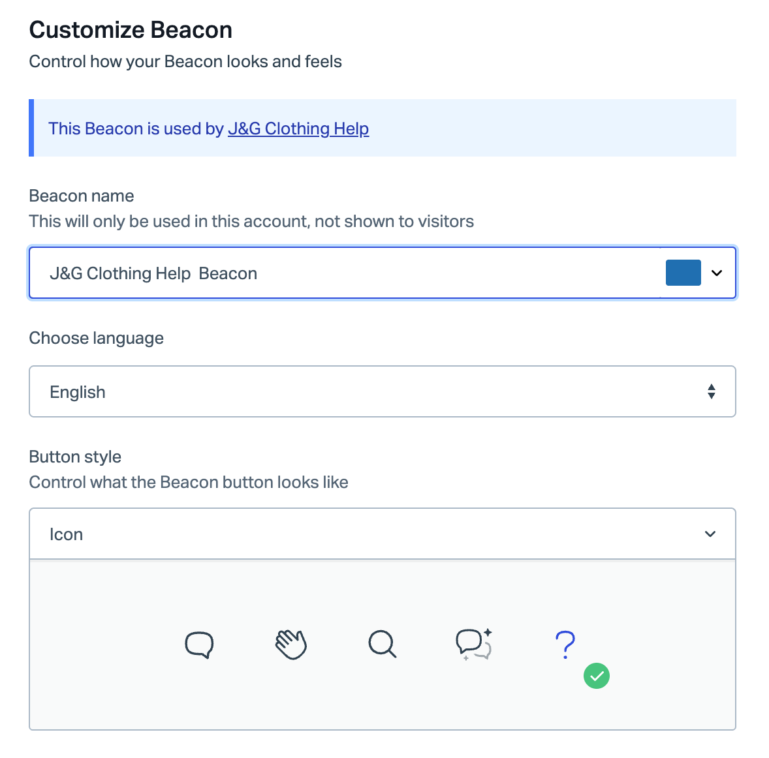Click the Choose language label
769x758 pixels.
(96, 338)
